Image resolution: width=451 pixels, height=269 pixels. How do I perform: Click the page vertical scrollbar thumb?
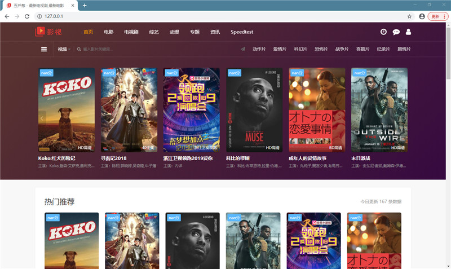(x=448, y=53)
